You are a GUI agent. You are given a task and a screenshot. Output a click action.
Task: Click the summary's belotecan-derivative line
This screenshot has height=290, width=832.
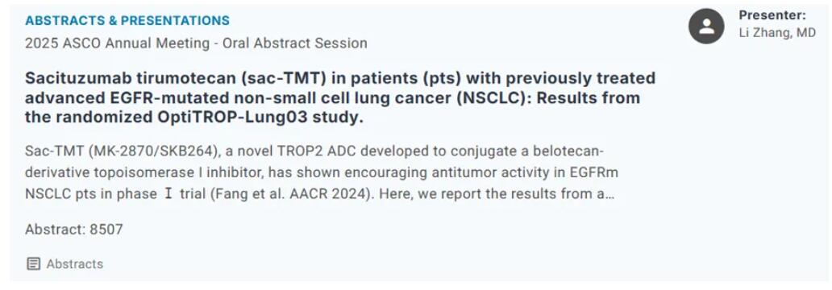(314, 152)
